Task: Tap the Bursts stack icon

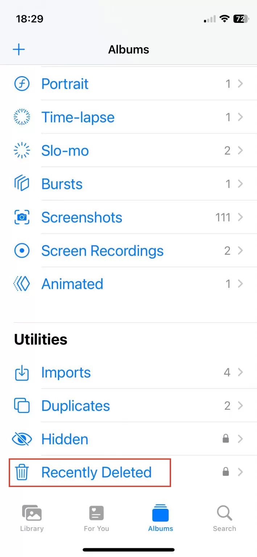Action: coord(22,184)
